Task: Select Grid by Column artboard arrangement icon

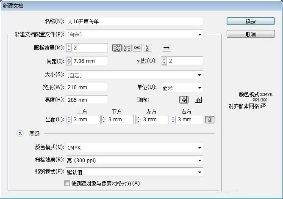Action: click(x=127, y=48)
